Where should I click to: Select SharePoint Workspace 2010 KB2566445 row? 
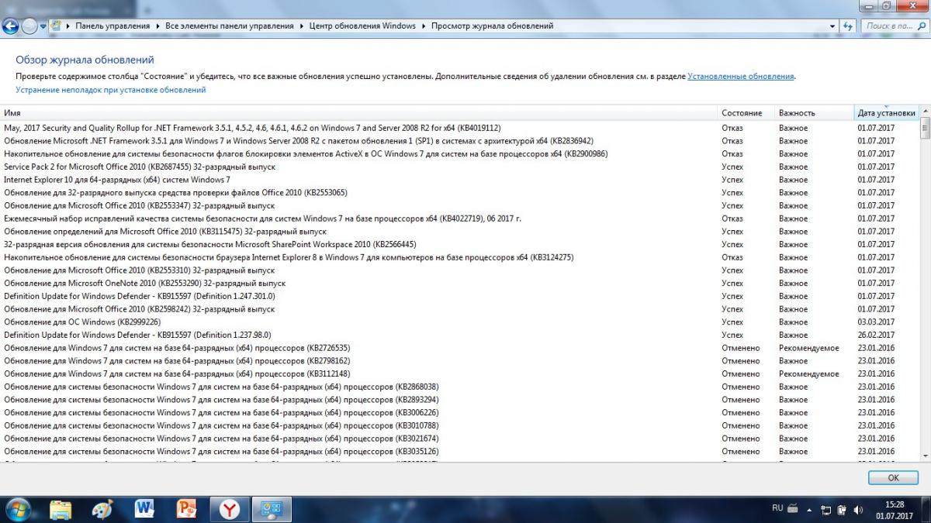[460, 244]
